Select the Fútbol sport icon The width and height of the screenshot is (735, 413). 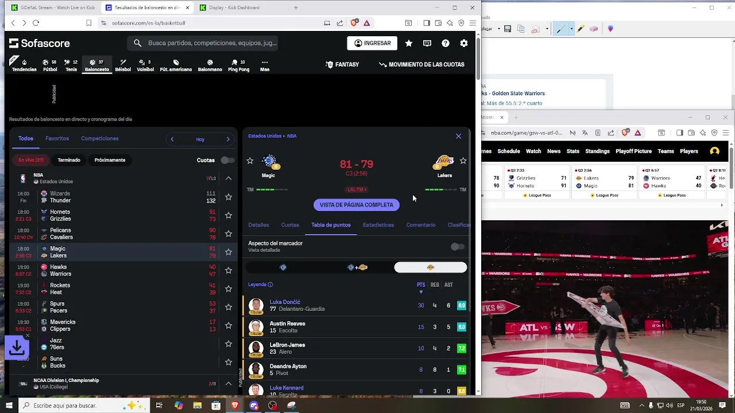coord(50,65)
